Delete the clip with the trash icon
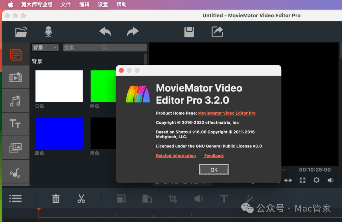This screenshot has width=342, height=222. [x=56, y=199]
